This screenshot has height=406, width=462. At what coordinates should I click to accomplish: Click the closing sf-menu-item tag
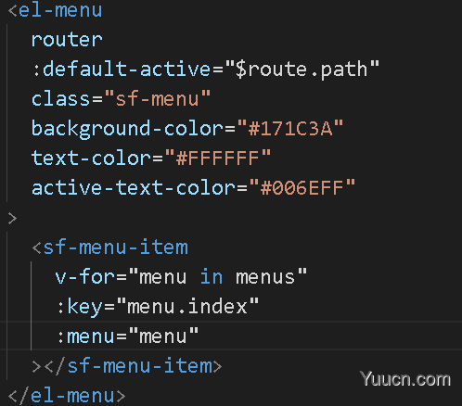tap(133, 366)
